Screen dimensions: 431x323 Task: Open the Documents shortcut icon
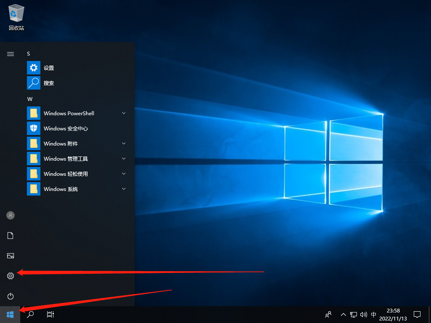point(11,236)
